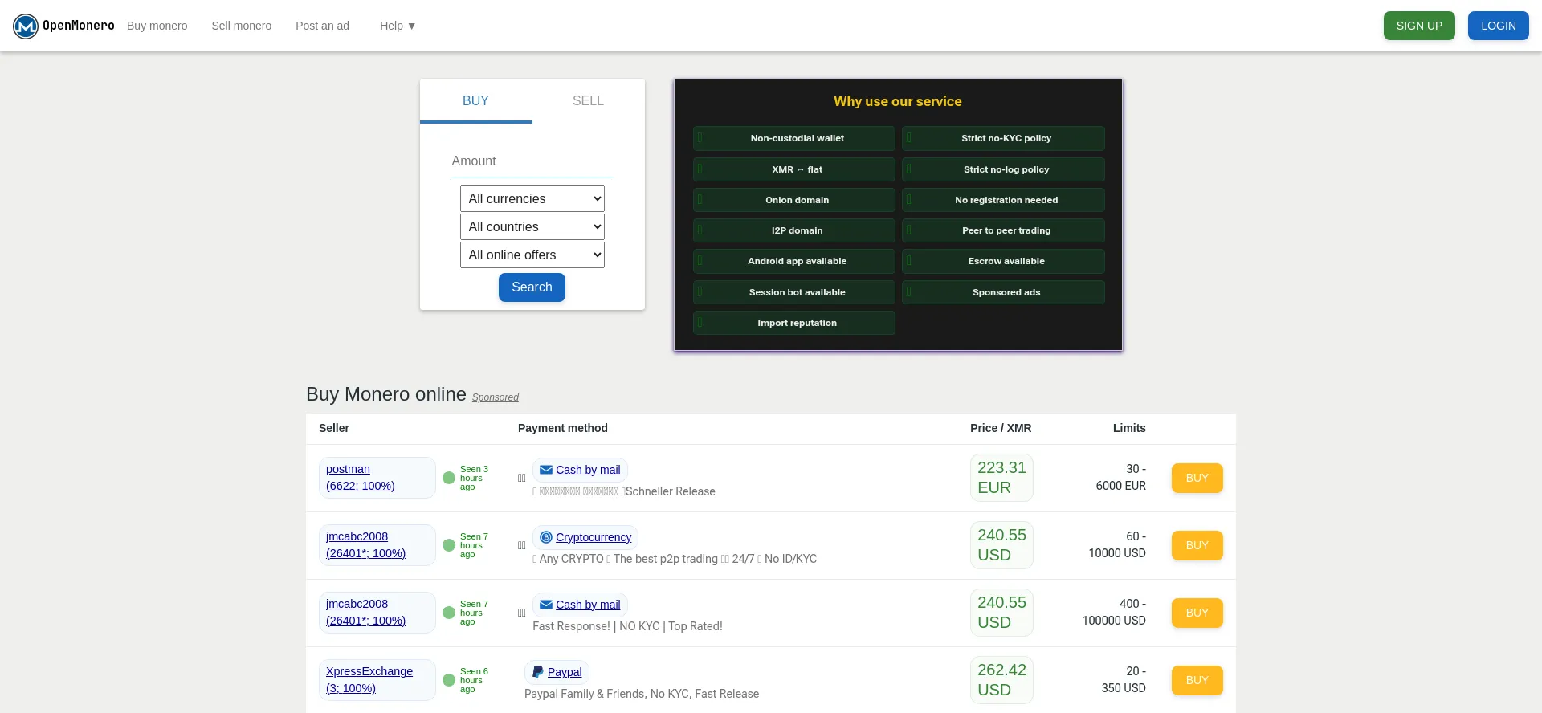Screen dimensions: 1542x713
Task: Click the Import reputation feature box
Action: pos(794,323)
